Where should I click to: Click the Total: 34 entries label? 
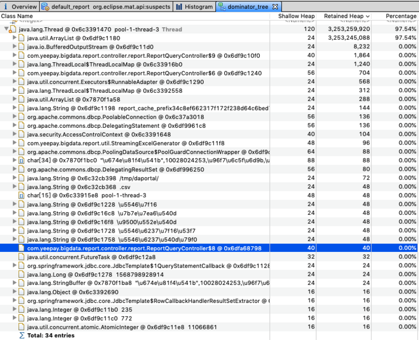(51, 335)
